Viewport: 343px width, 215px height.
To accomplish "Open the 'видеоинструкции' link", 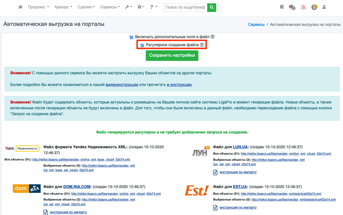I will click(x=122, y=85).
